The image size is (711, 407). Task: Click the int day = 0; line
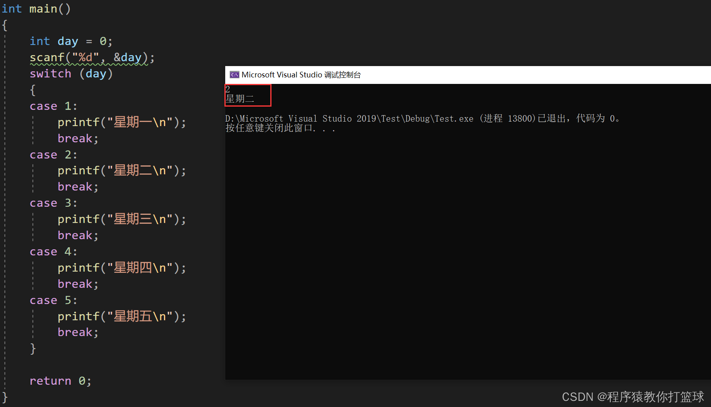click(71, 41)
